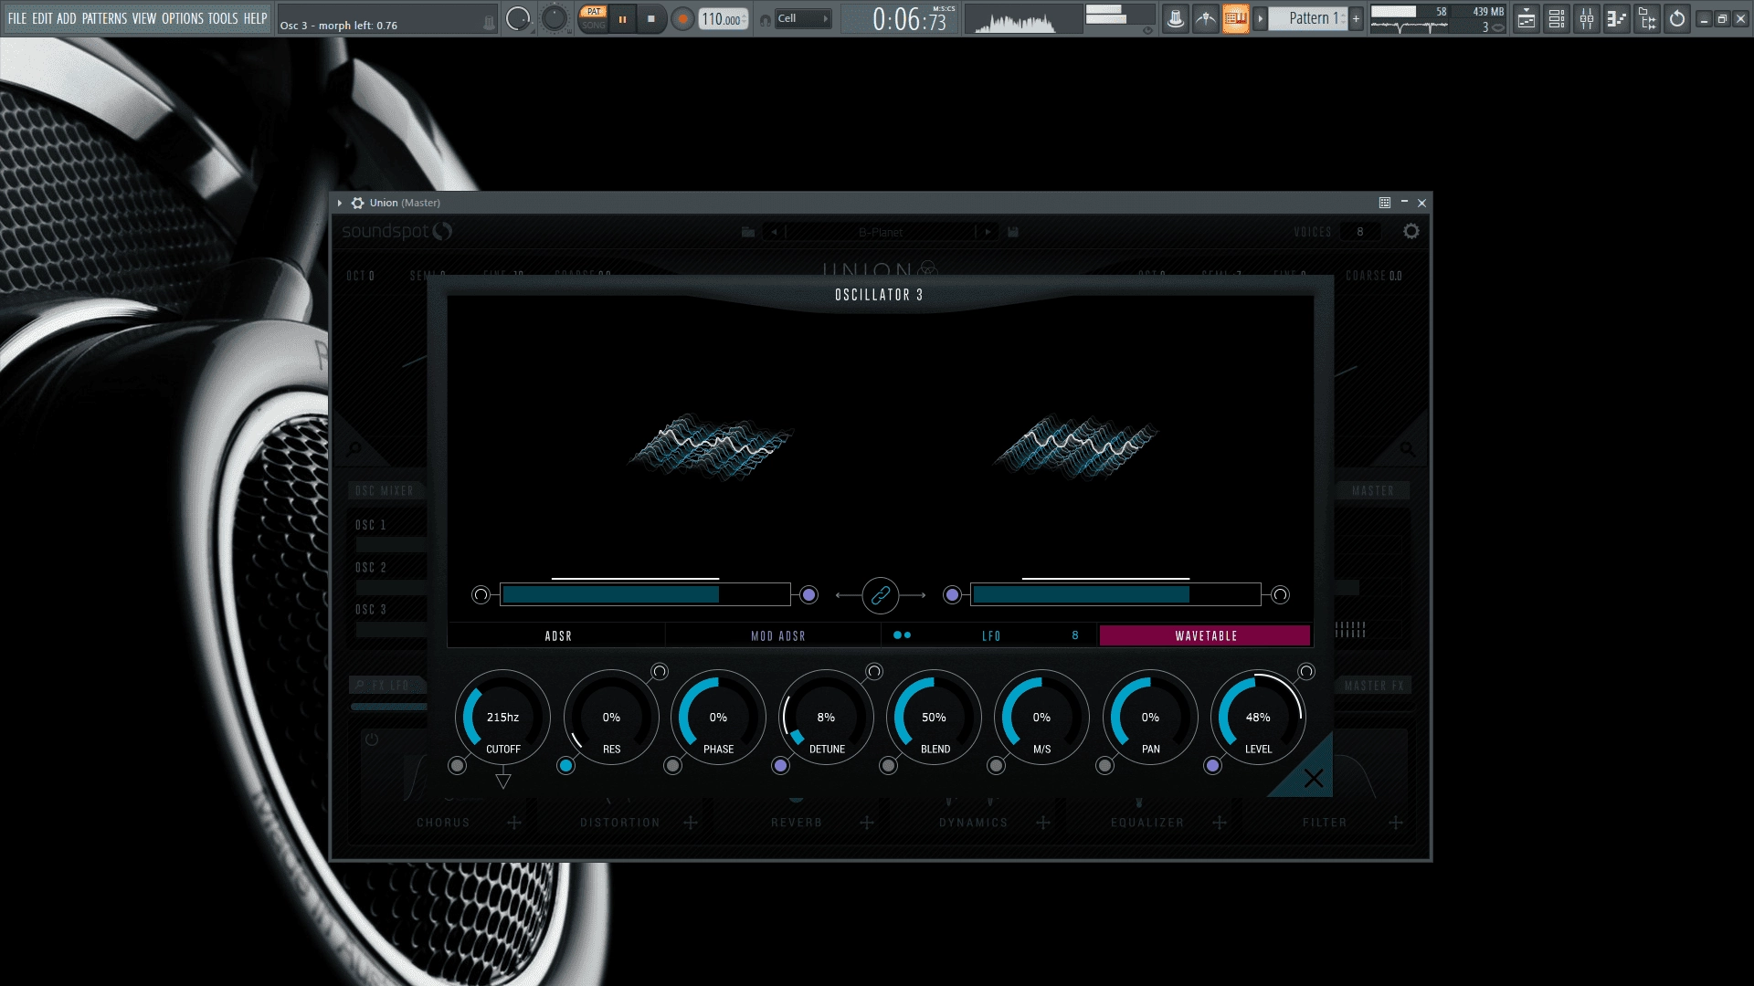The width and height of the screenshot is (1754, 986).
Task: Click the undo history circular arrow icon
Action: [1677, 18]
